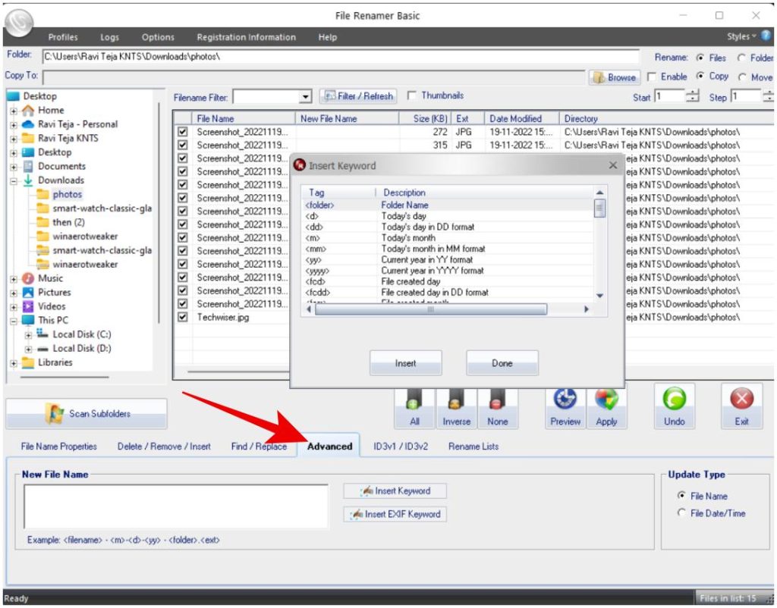This screenshot has width=777, height=608.
Task: Select the Music folder icon in tree
Action: [28, 278]
